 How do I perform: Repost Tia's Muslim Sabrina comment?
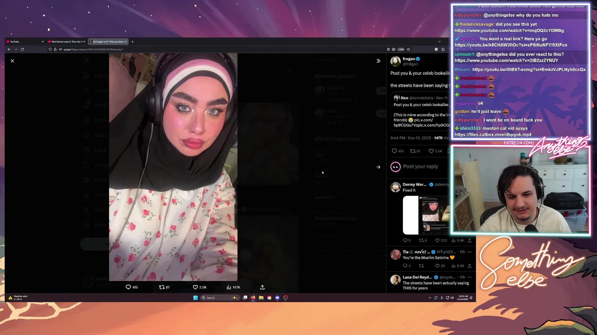(421, 266)
